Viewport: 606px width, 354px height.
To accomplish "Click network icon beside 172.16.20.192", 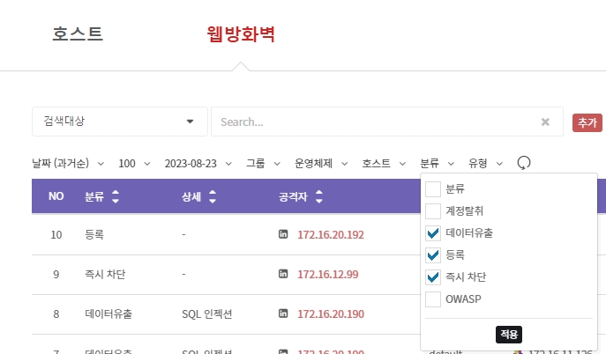I will coord(283,234).
